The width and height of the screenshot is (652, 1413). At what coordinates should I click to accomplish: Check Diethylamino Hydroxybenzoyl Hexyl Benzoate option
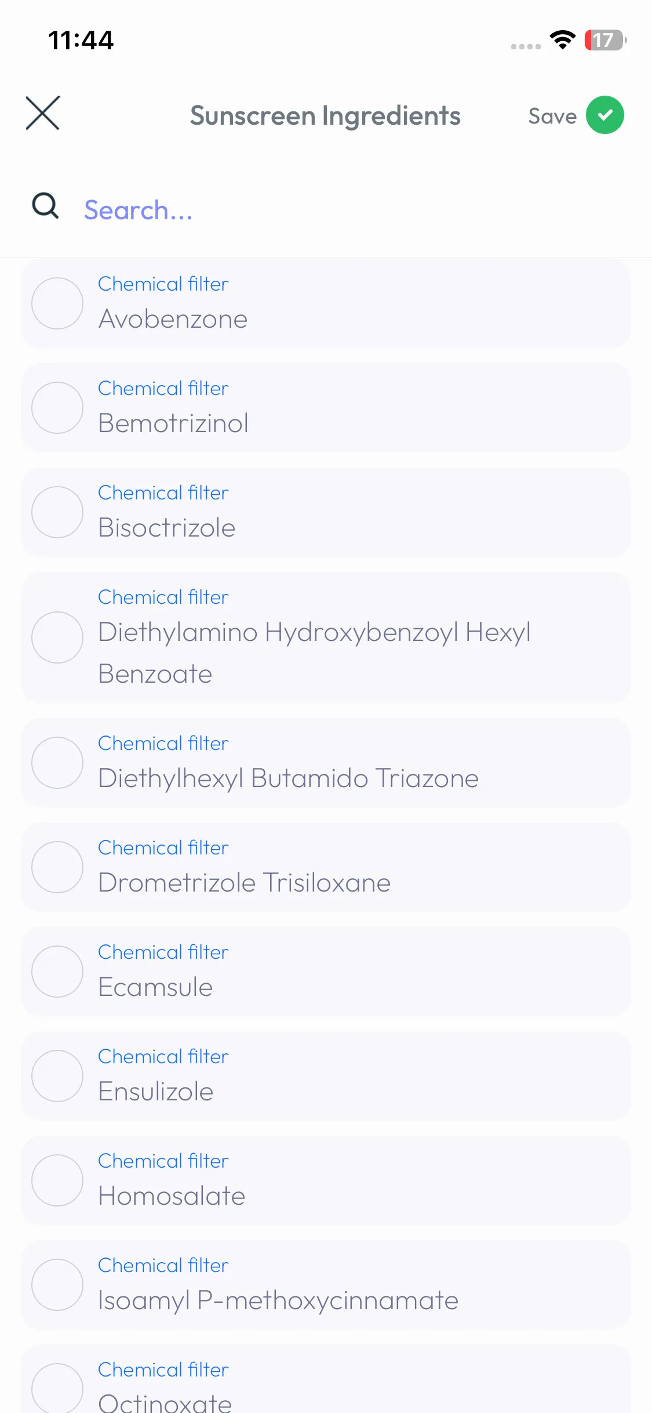pos(57,637)
